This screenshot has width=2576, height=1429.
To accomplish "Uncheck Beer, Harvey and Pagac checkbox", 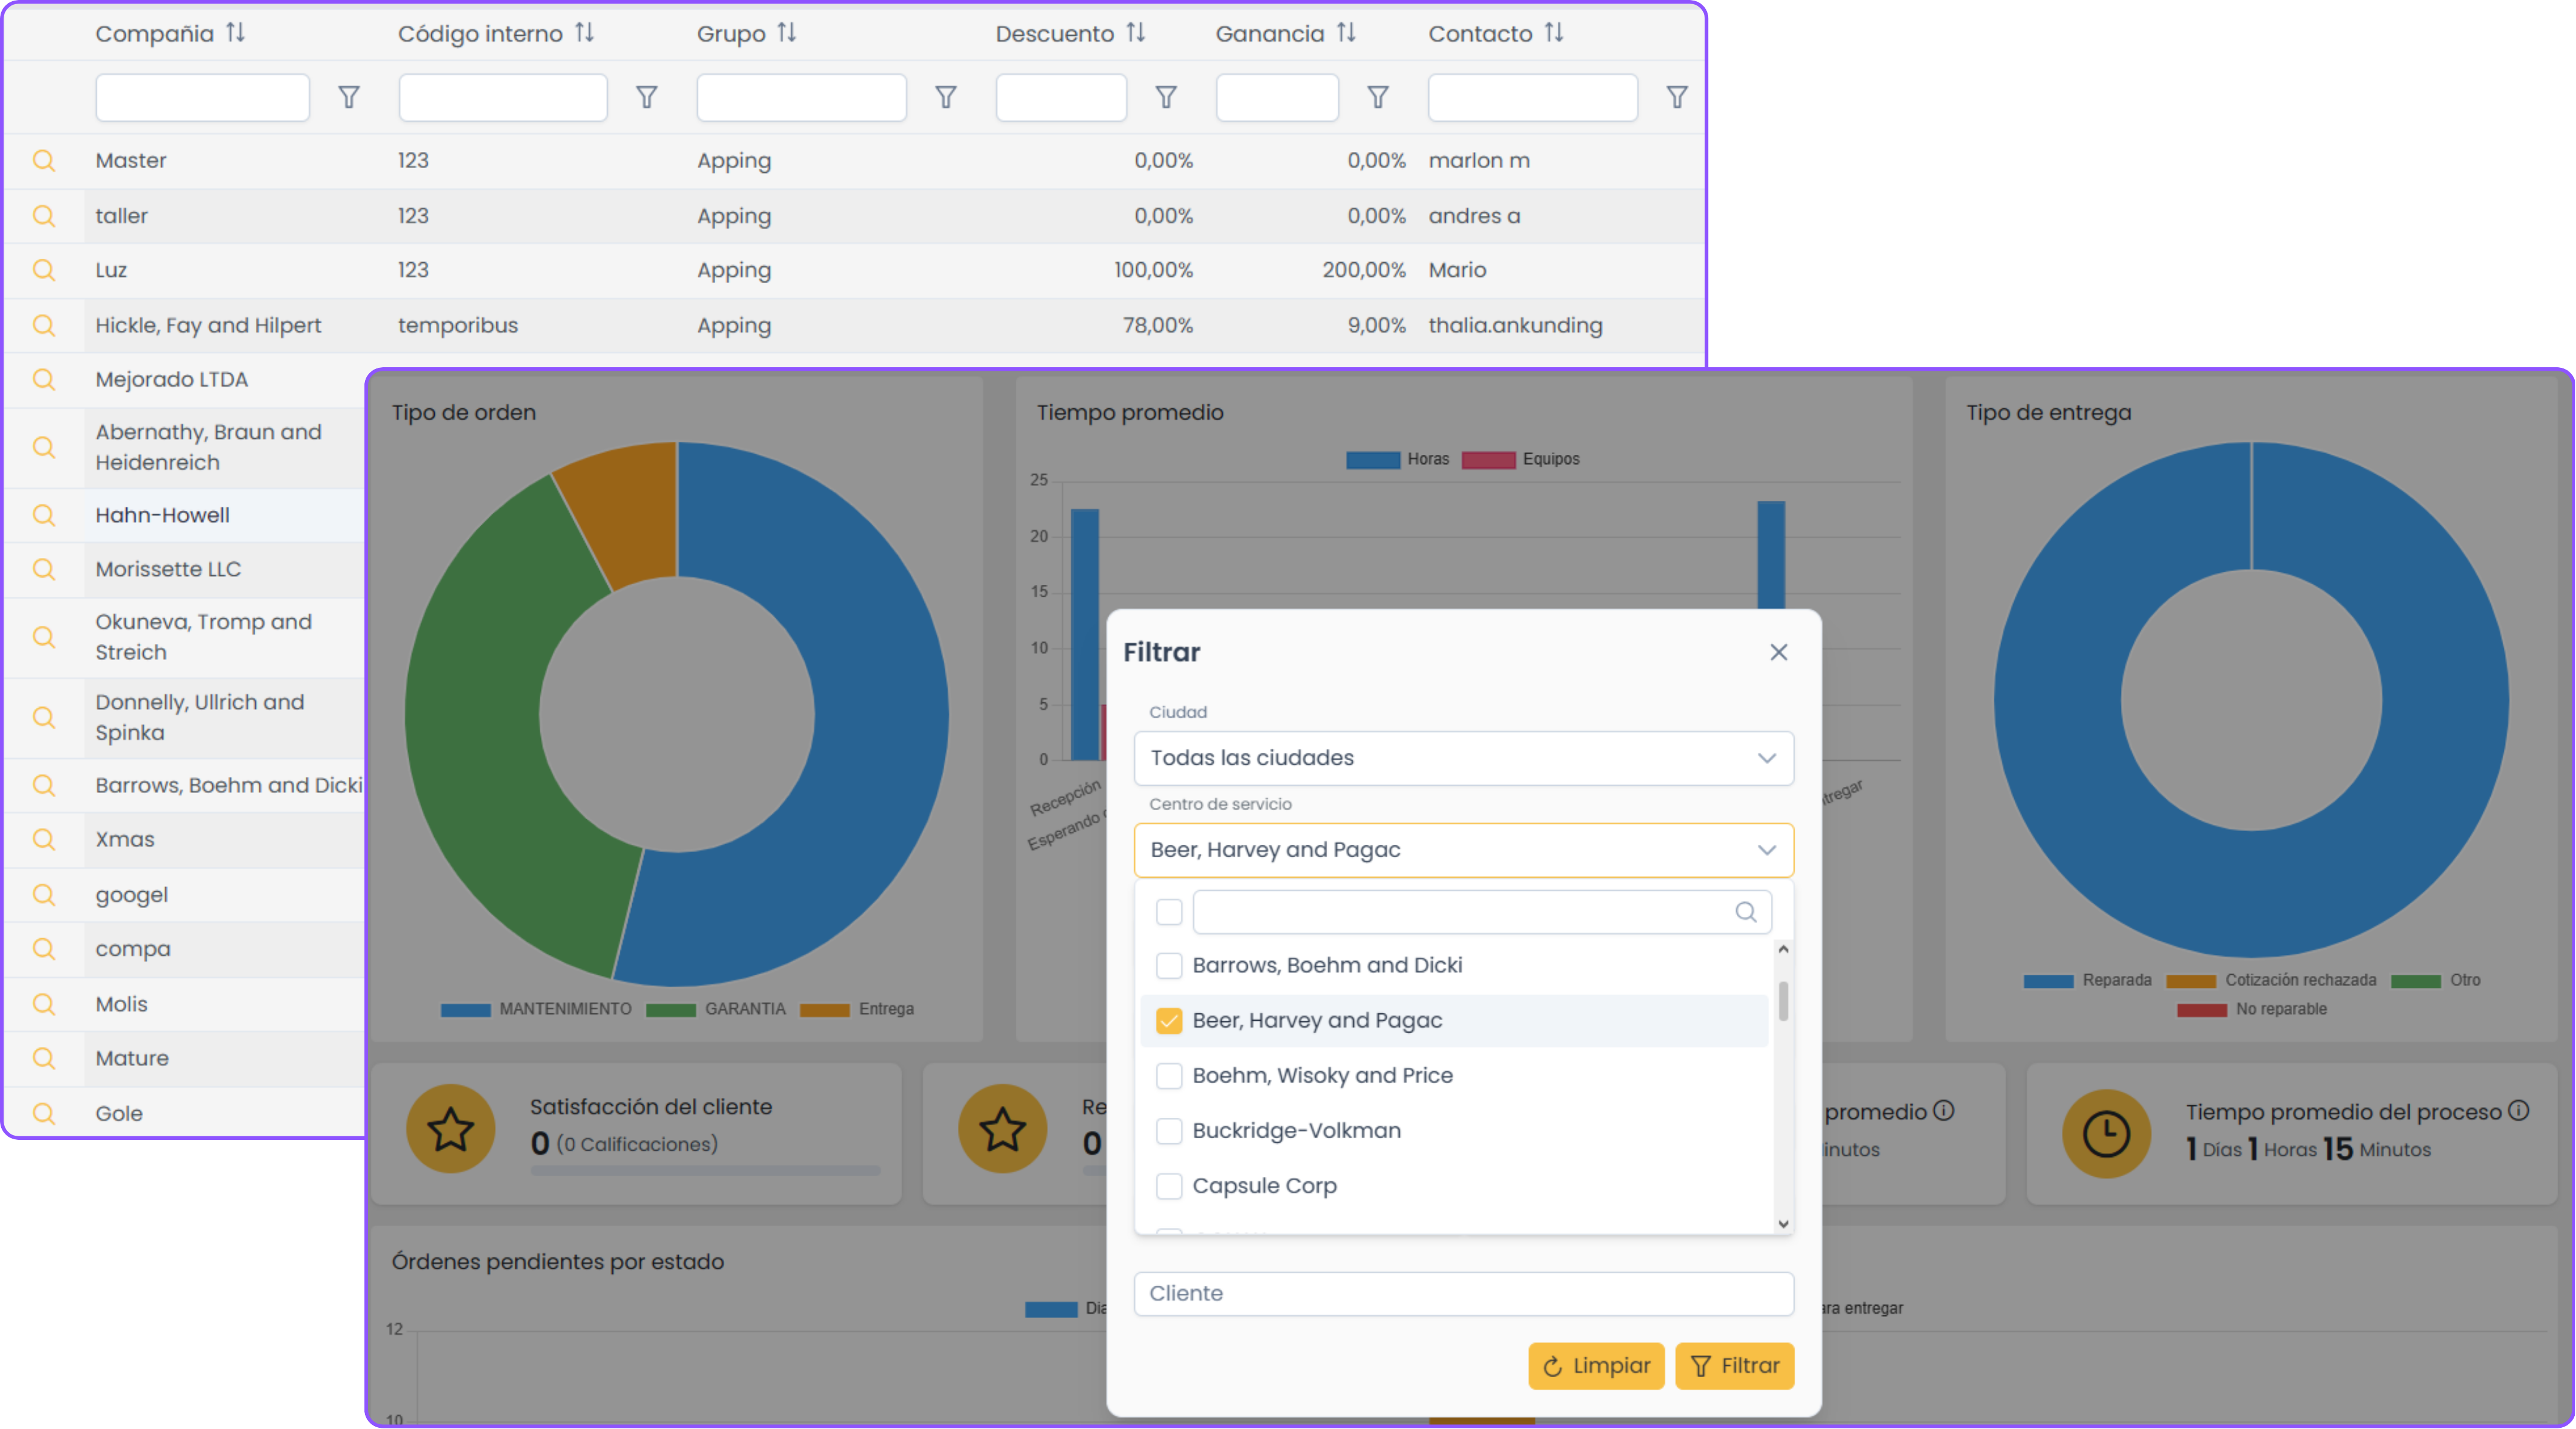I will 1168,1020.
